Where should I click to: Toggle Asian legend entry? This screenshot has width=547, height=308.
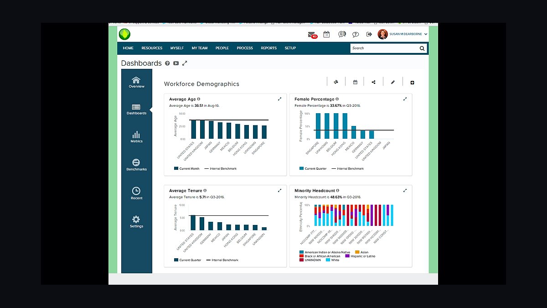point(361,252)
